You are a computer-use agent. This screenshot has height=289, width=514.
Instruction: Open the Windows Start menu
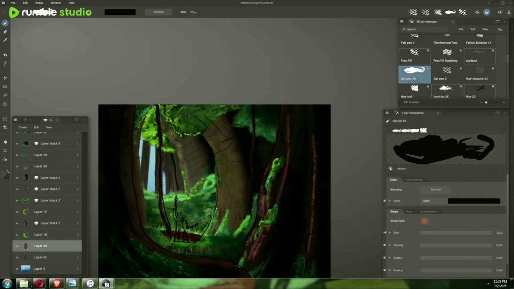(7, 283)
